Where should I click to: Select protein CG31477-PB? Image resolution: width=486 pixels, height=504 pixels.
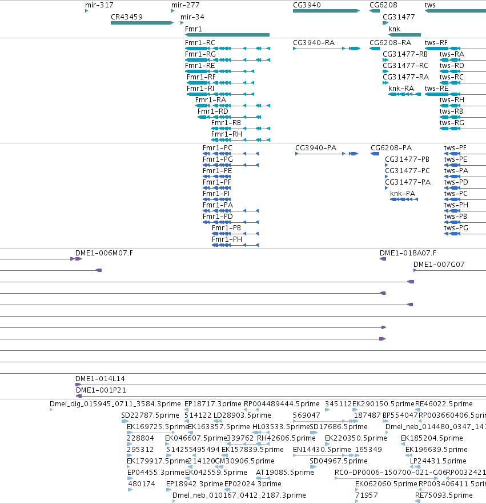click(407, 159)
